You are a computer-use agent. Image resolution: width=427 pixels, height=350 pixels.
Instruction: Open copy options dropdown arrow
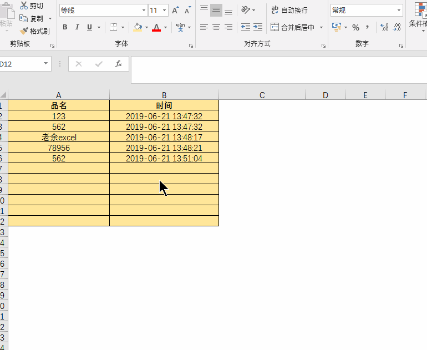click(x=50, y=18)
